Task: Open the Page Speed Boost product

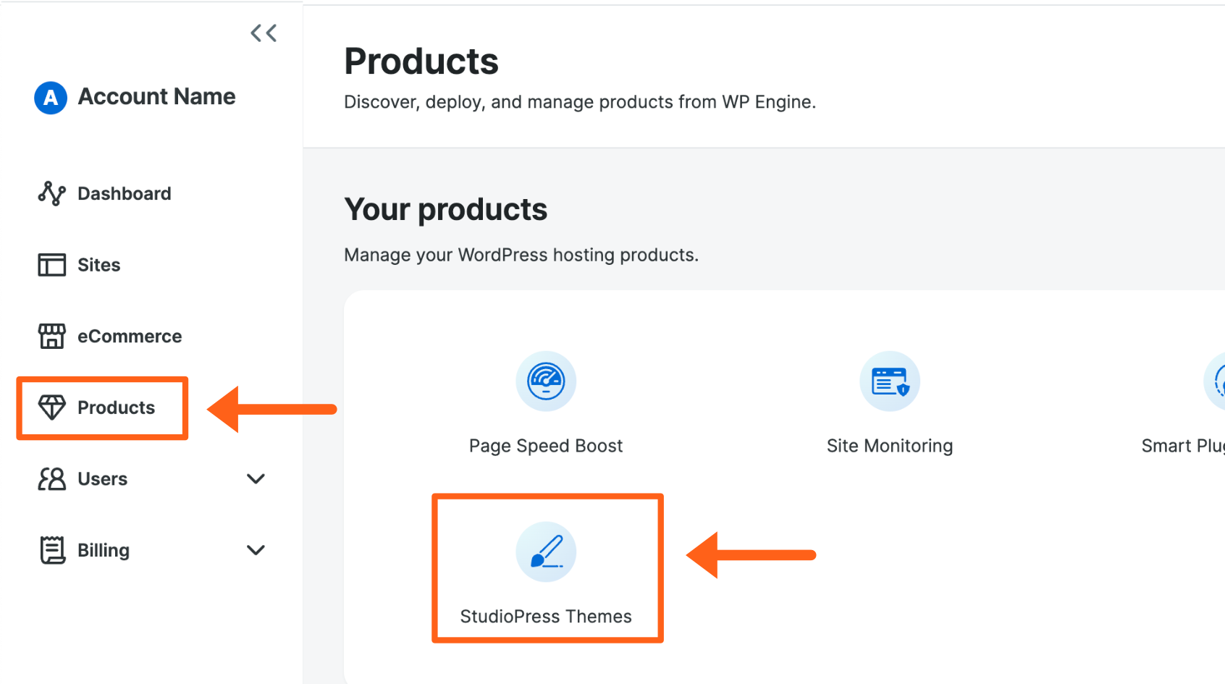Action: 545,445
